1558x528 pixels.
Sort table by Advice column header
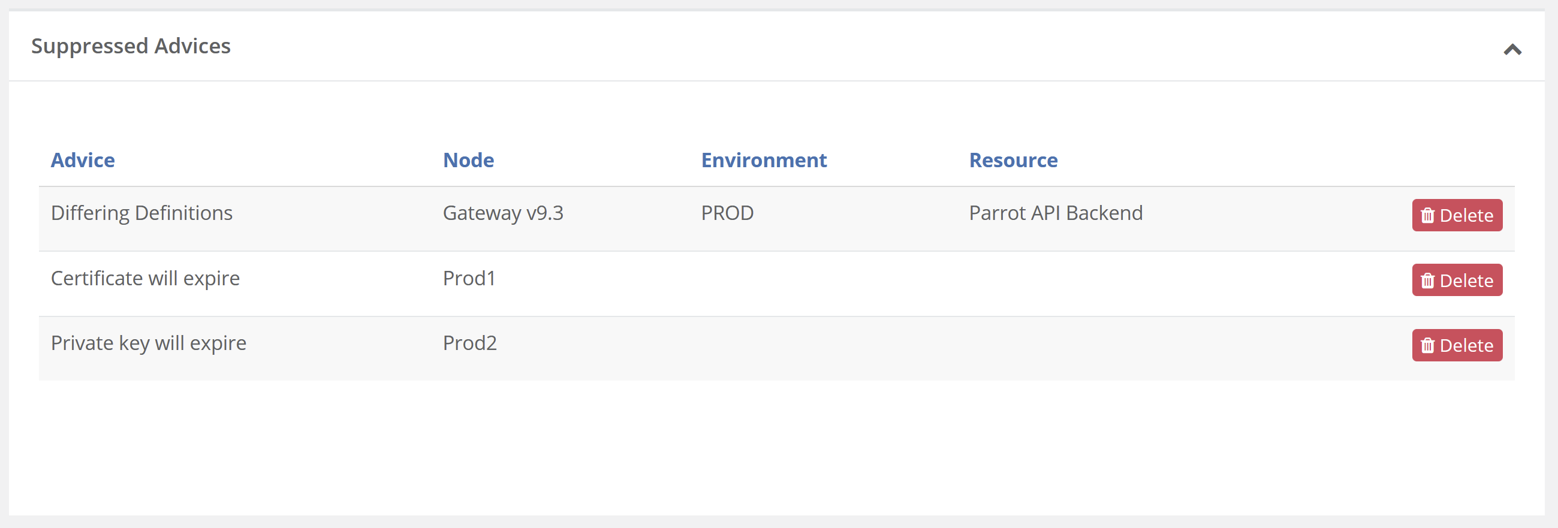pyautogui.click(x=83, y=160)
